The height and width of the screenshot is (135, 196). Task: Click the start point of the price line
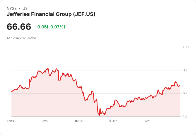[12, 91]
